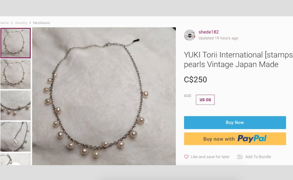Pay using Buy now with PayPal
This screenshot has height=180, width=293.
tap(235, 139)
